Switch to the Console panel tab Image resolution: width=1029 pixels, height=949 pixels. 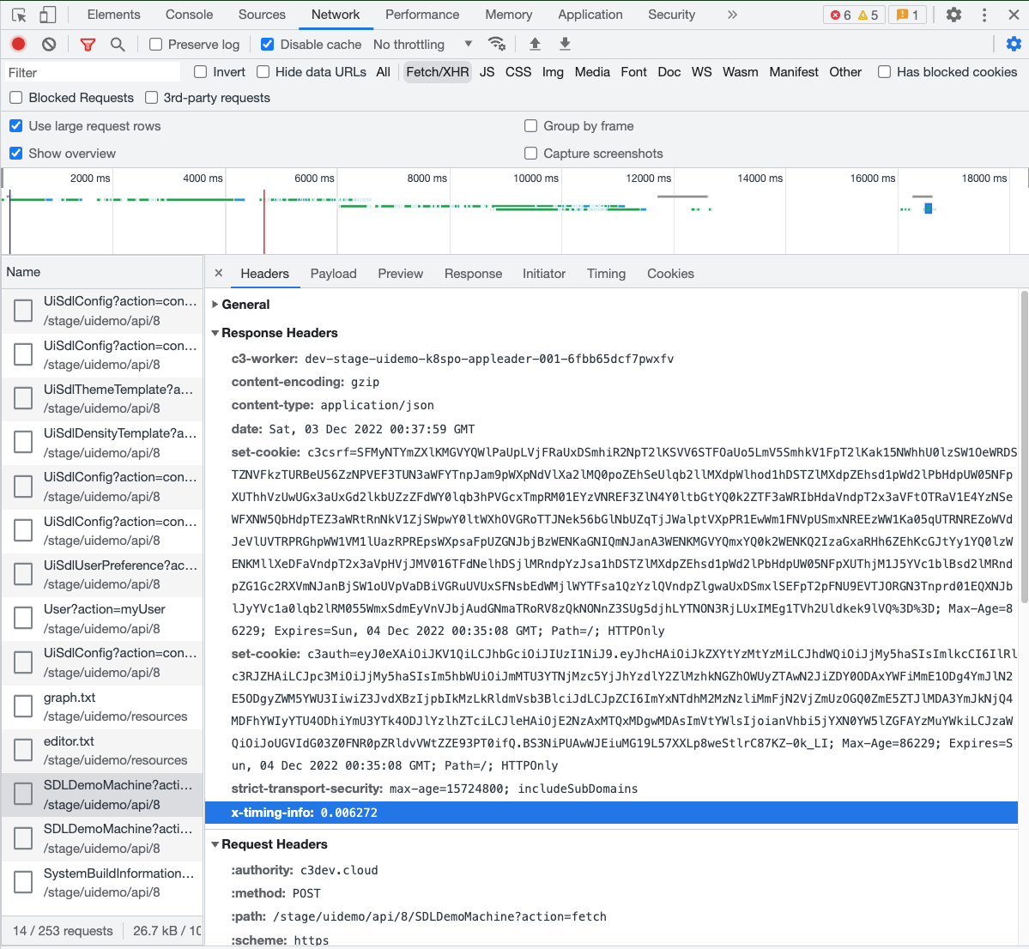[189, 15]
